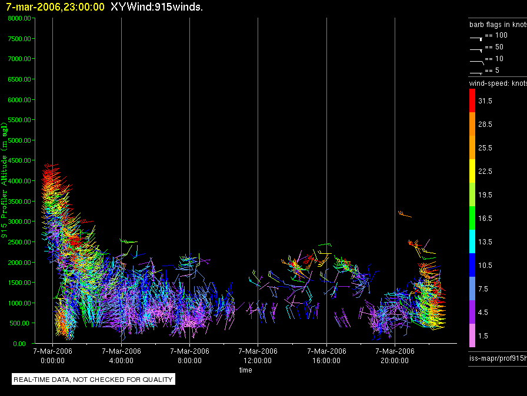Select the pink 1.5 knots swatch
The height and width of the screenshot is (396, 527).
(x=472, y=335)
